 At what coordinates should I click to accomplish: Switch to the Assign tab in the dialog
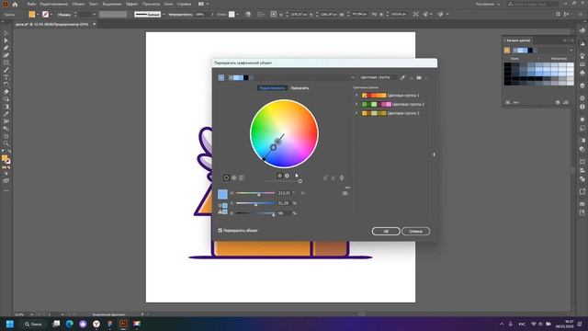[300, 88]
